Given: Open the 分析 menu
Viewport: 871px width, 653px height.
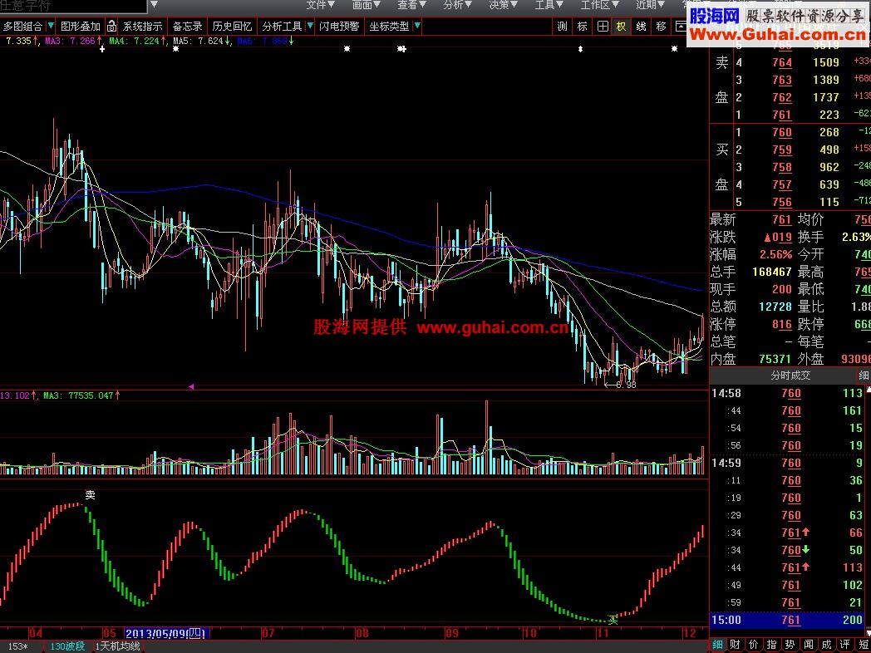Looking at the screenshot, I should (458, 5).
